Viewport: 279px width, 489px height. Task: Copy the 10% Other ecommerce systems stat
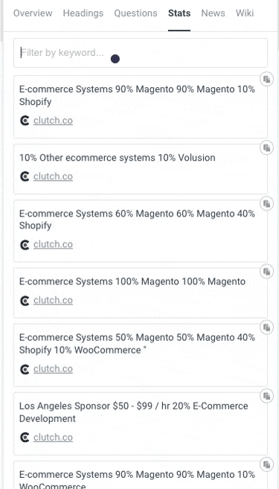(x=266, y=147)
